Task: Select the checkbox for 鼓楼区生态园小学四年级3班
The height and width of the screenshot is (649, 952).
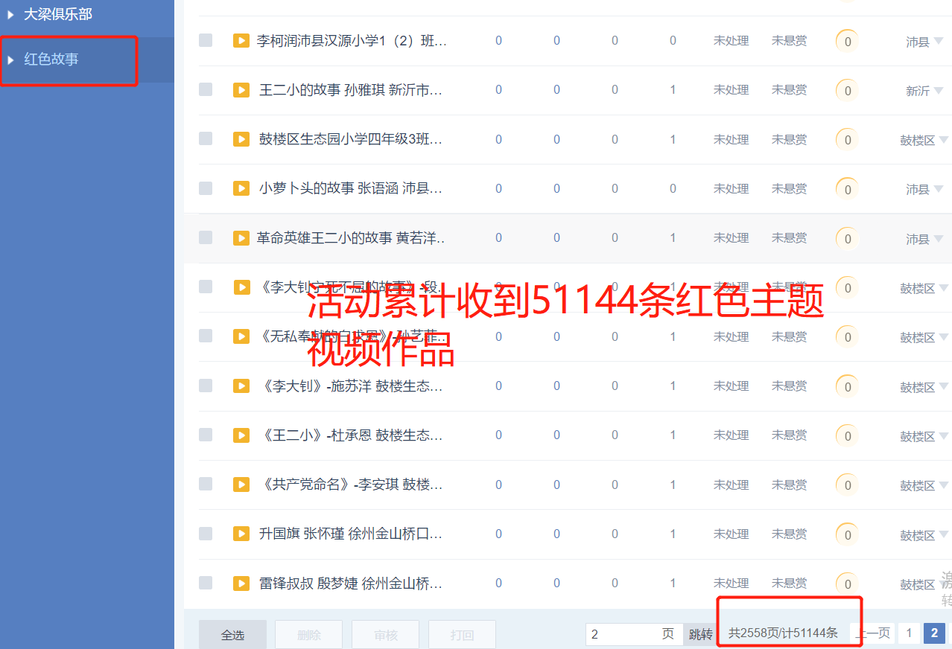Action: pos(206,139)
